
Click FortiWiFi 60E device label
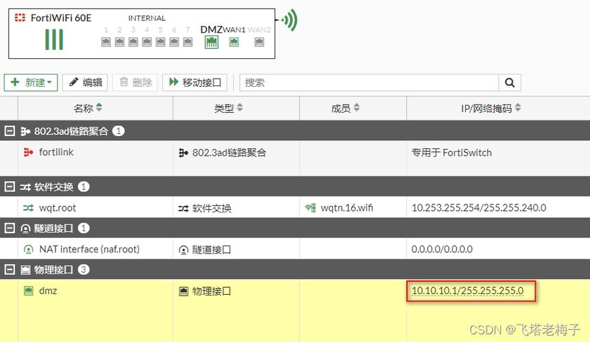61,18
